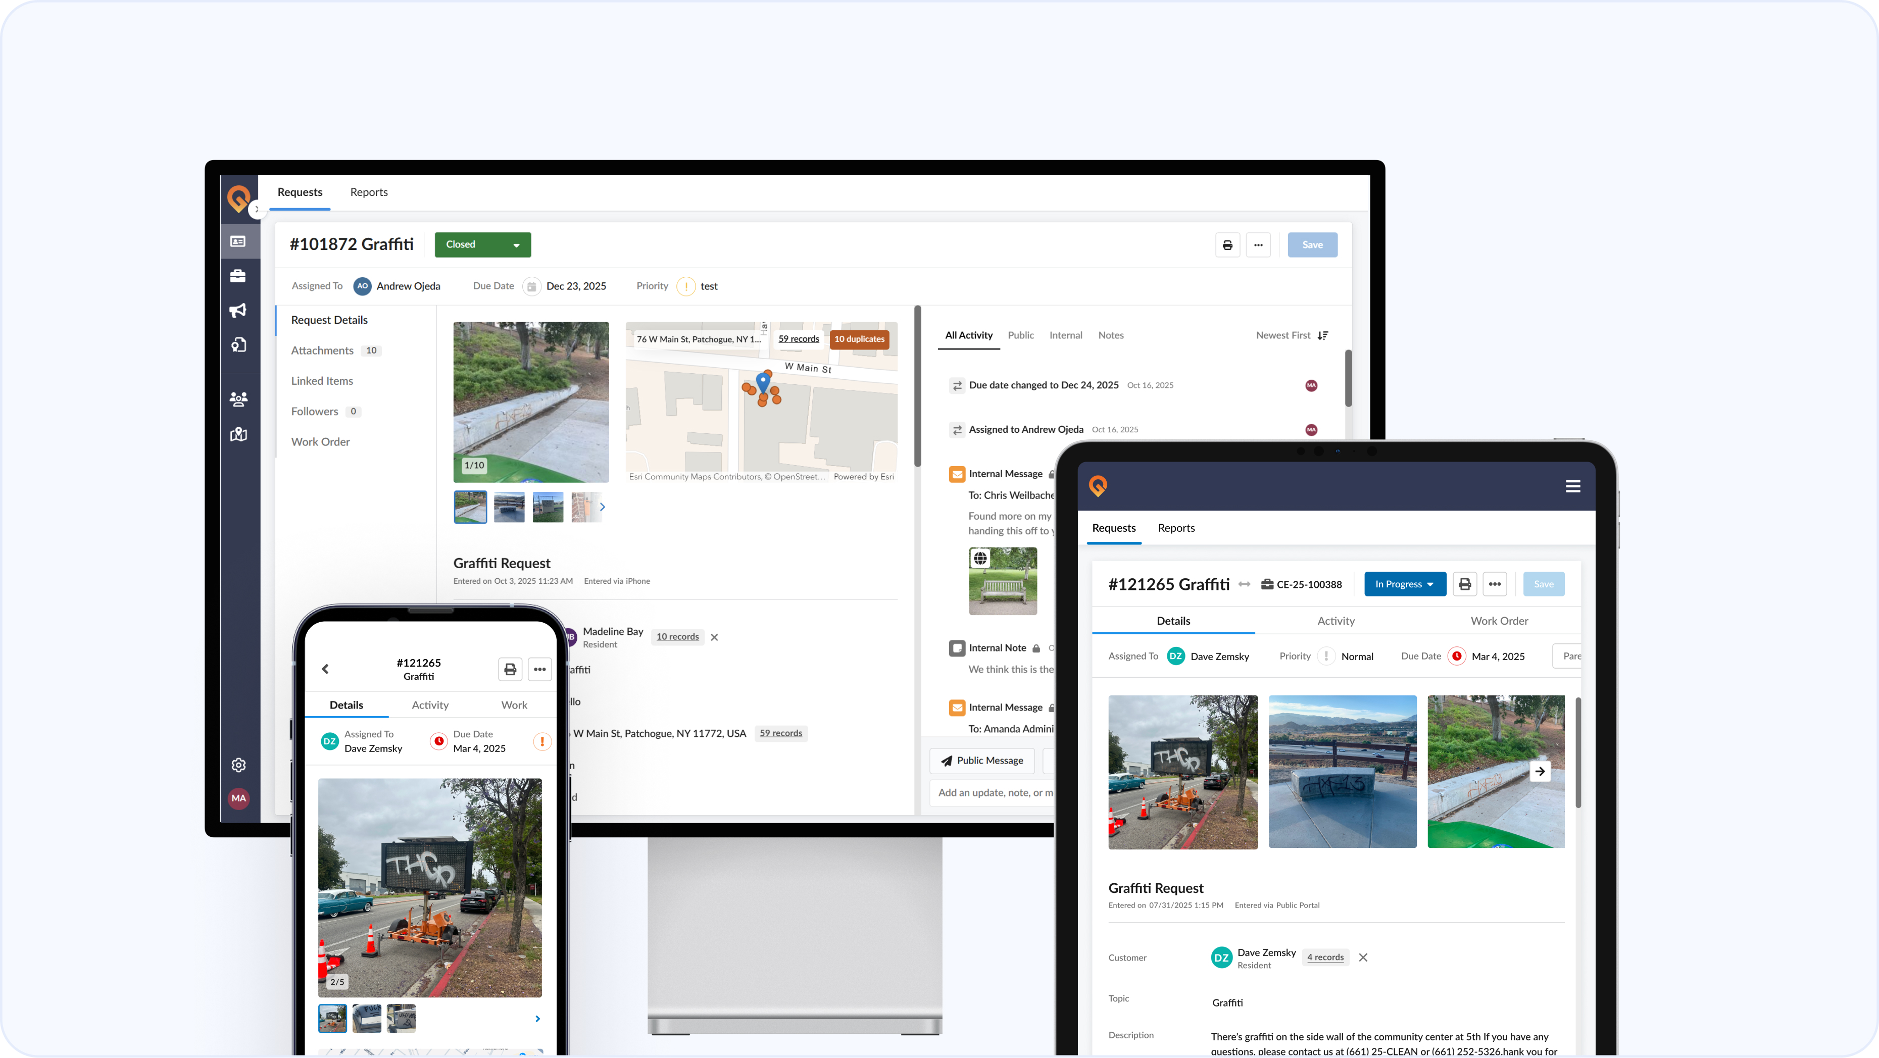The height and width of the screenshot is (1058, 1879).
Task: Click the map pin sidebar icon
Action: tap(238, 435)
